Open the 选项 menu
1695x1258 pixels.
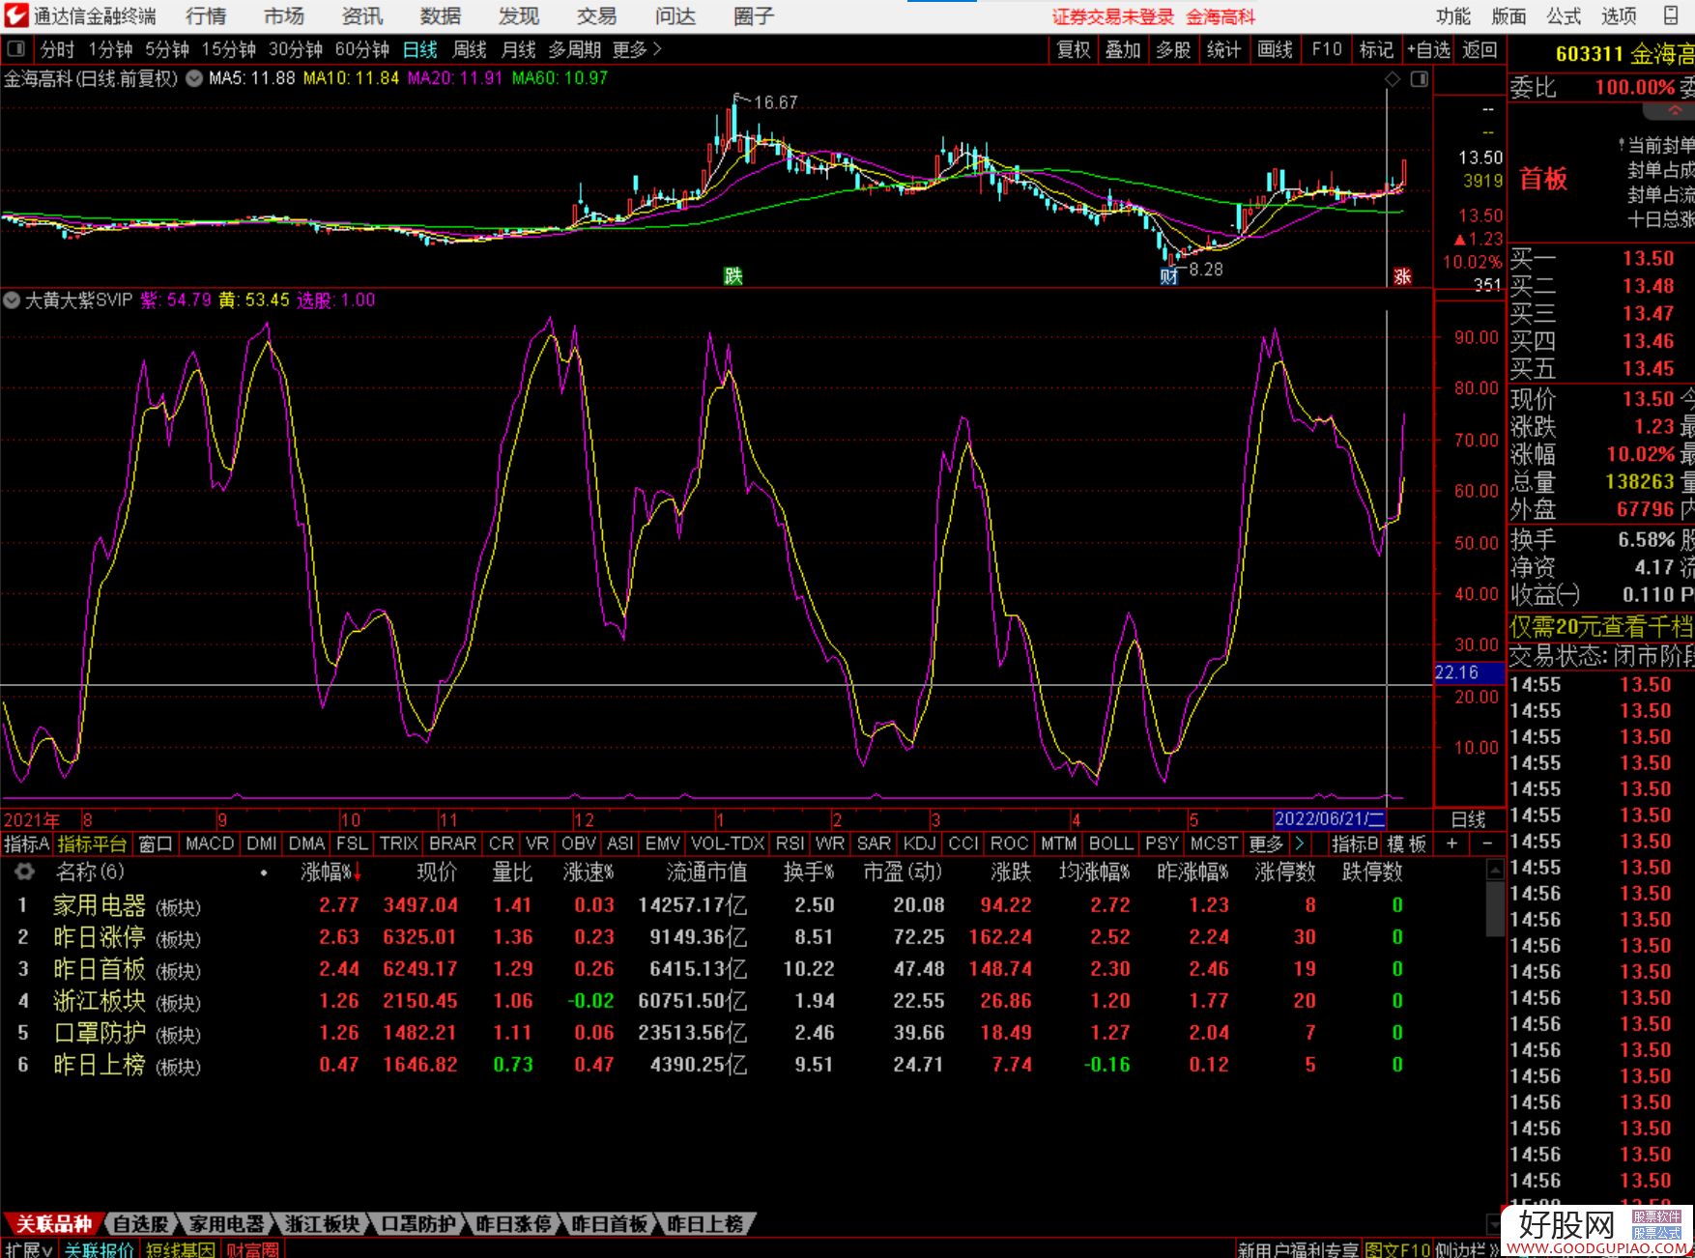1619,15
